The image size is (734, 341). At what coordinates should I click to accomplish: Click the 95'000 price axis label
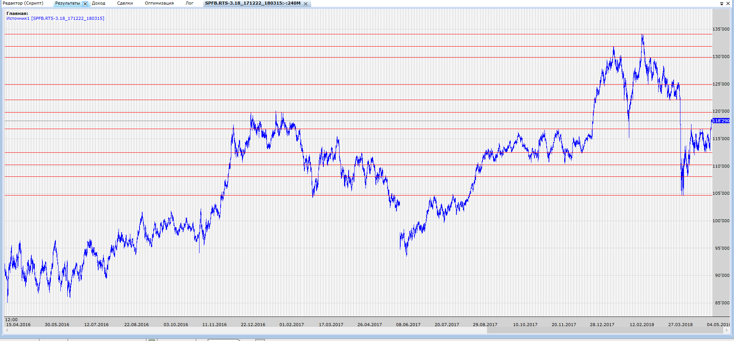pos(722,248)
